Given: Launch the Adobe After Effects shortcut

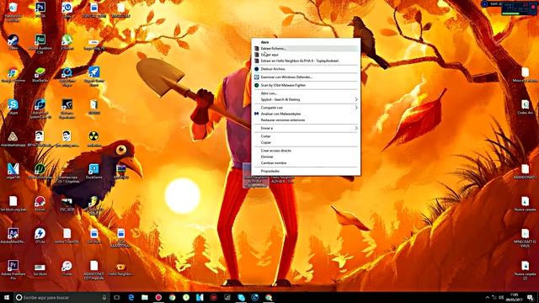Looking at the screenshot, I should coord(13,236).
